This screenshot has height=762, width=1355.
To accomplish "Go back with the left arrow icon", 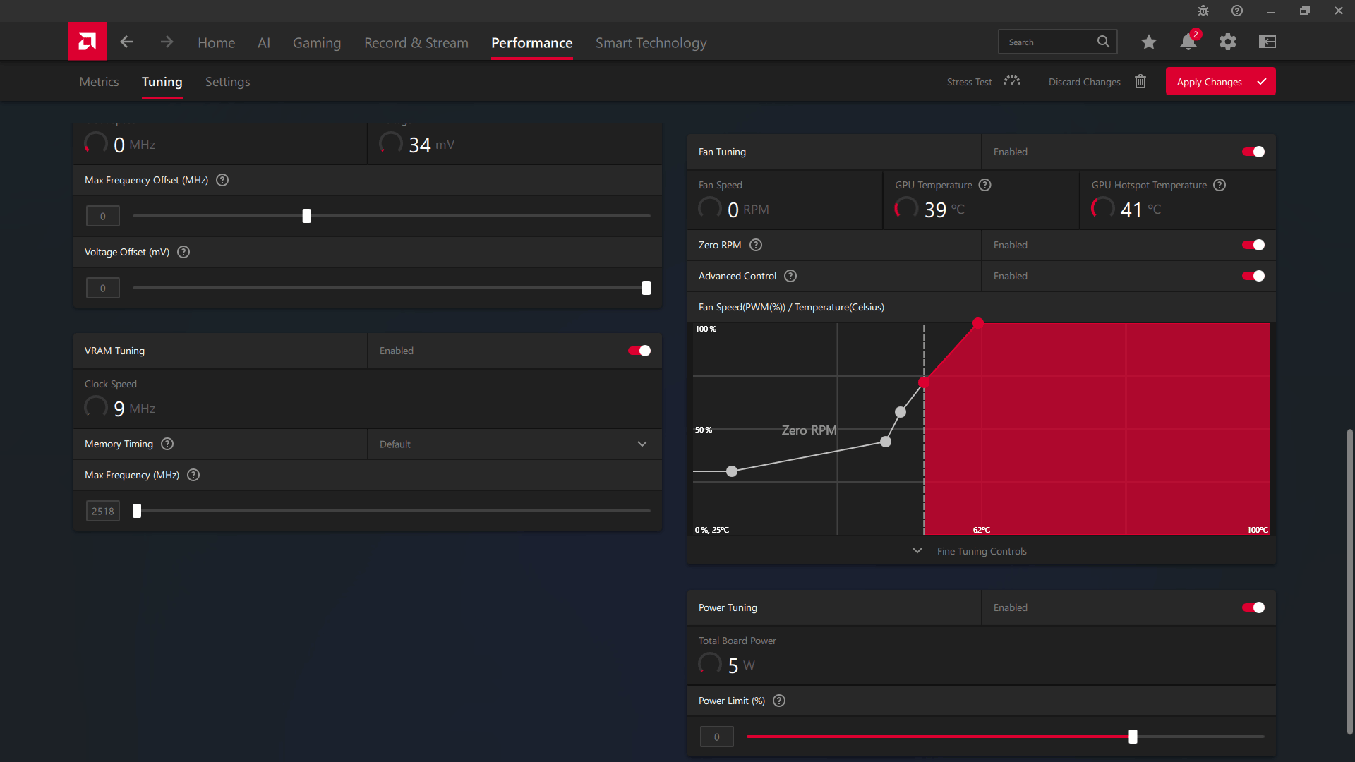I will [126, 42].
